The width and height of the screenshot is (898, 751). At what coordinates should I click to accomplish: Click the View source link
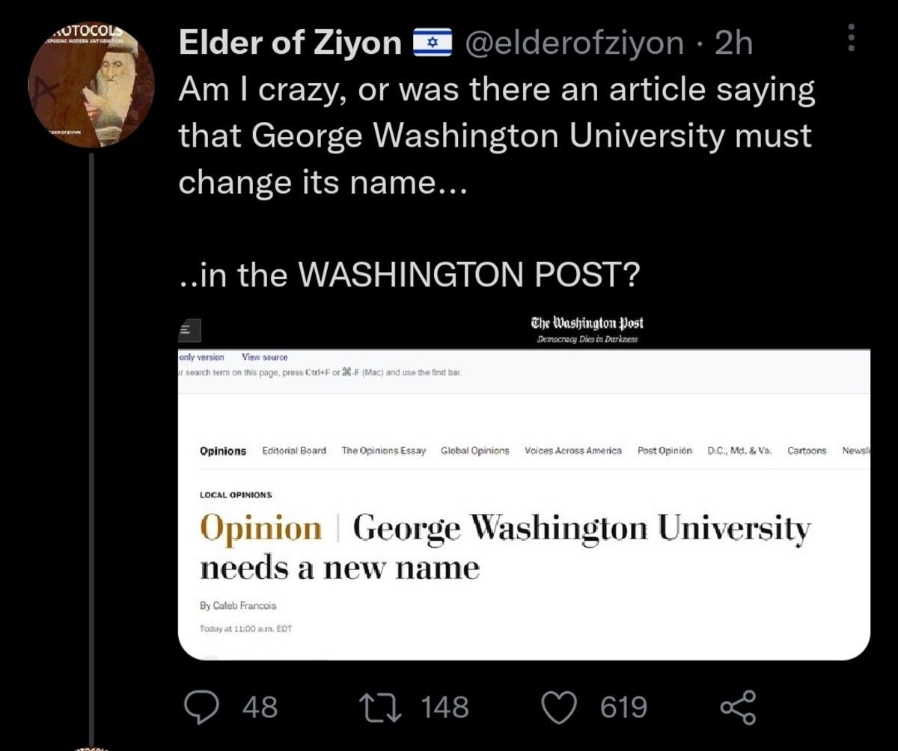coord(265,358)
